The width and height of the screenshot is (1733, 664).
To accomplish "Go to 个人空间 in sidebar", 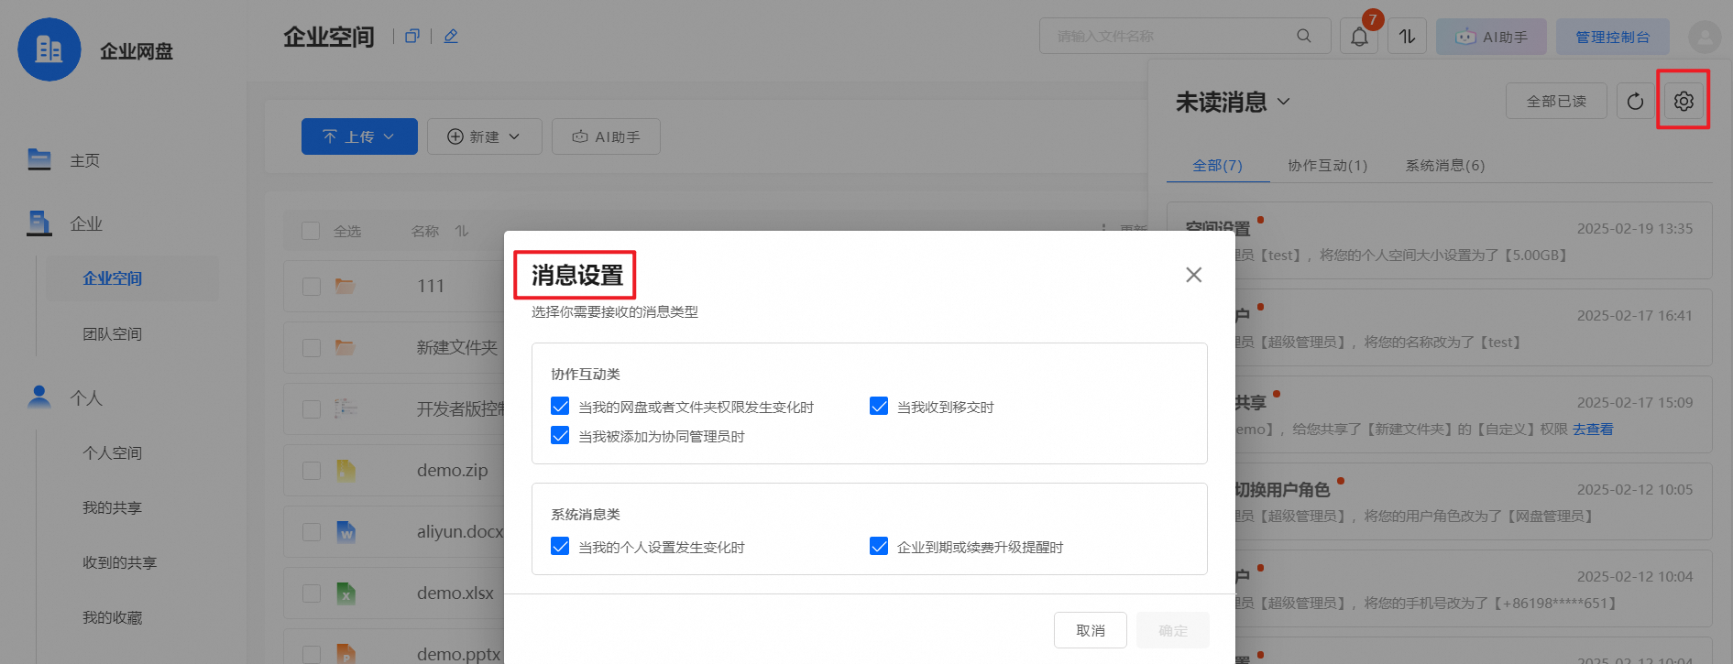I will pos(112,453).
